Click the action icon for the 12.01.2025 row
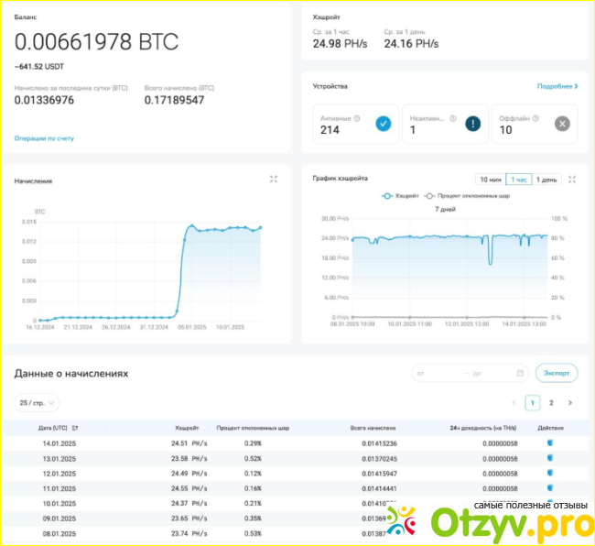This screenshot has height=546, width=595. click(550, 474)
